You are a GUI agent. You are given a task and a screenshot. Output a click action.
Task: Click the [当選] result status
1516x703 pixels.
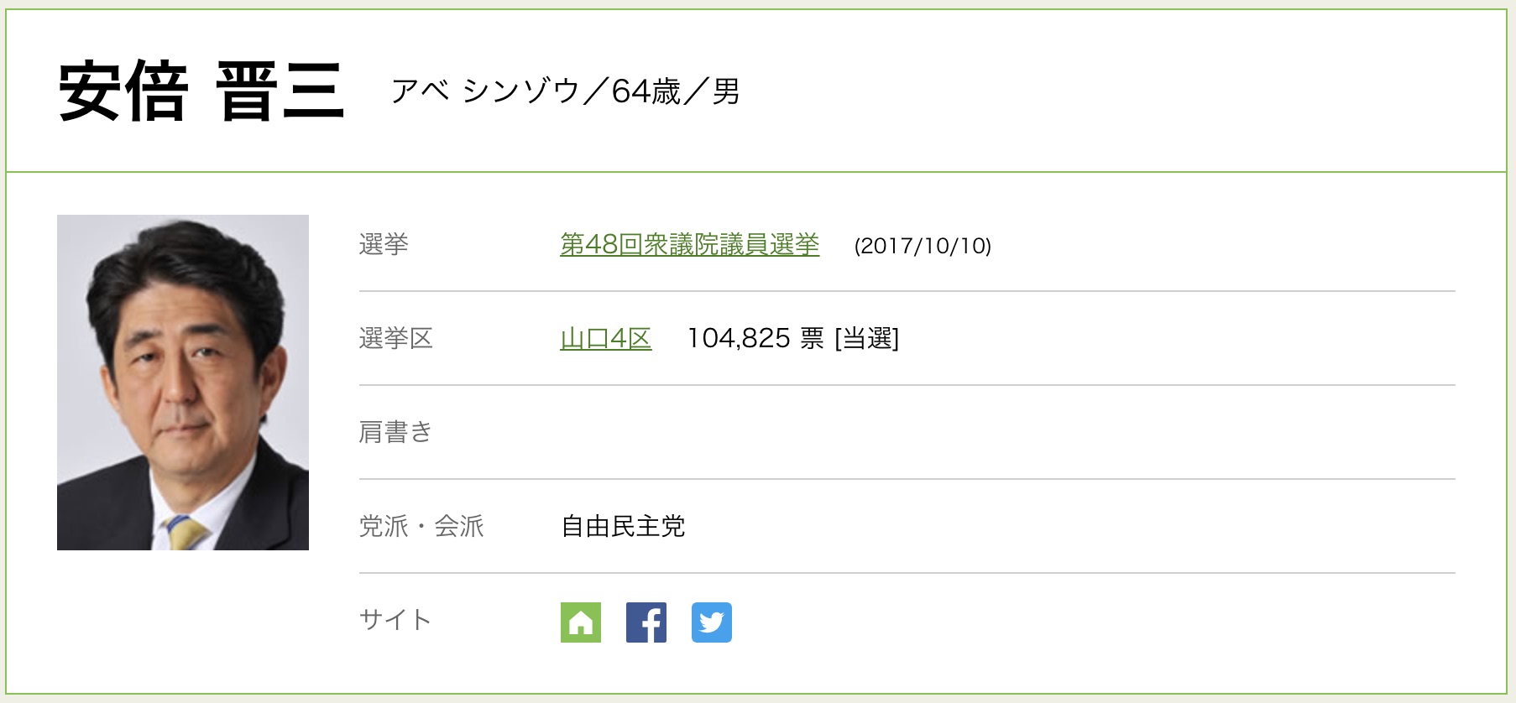(x=866, y=339)
